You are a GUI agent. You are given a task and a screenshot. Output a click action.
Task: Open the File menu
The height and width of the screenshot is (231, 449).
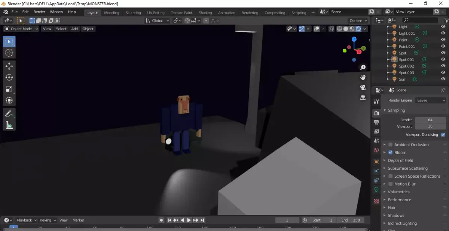pyautogui.click(x=15, y=12)
